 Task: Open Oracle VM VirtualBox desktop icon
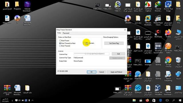158,90
